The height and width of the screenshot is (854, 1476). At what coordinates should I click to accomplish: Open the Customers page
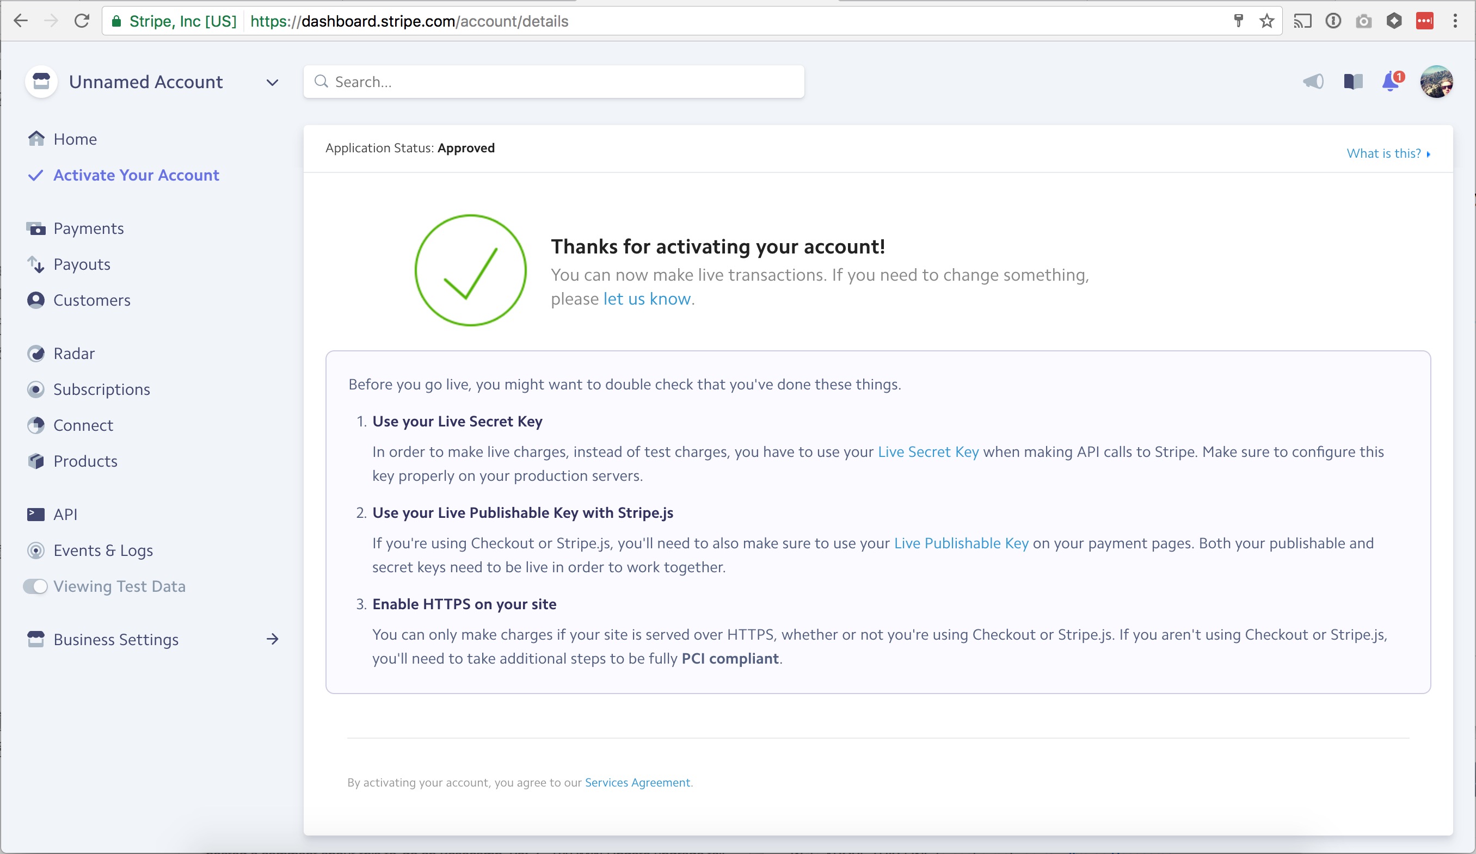pyautogui.click(x=92, y=300)
